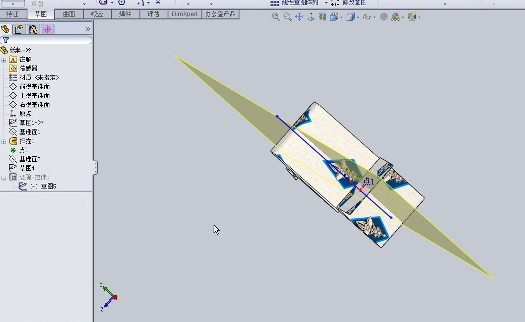Select 上视基准面 plane in tree
Screen dimensions: 525x322
tap(34, 95)
